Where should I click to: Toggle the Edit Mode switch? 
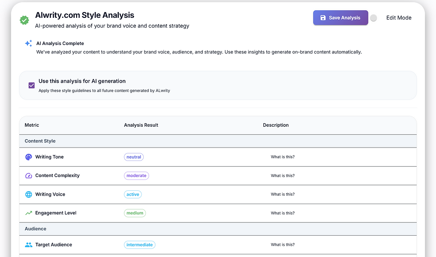click(374, 18)
